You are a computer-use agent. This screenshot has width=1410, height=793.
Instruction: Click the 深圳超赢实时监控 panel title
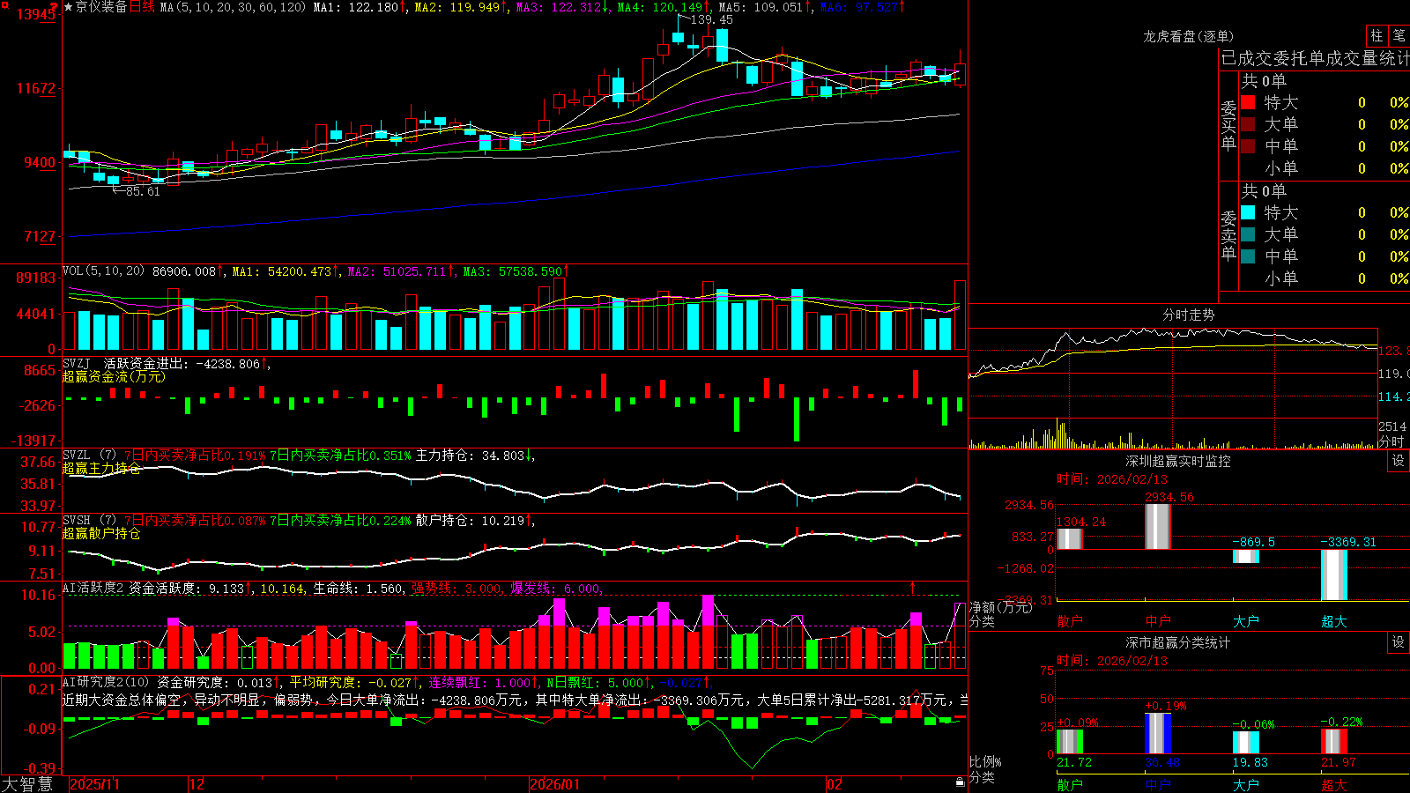coord(1178,461)
